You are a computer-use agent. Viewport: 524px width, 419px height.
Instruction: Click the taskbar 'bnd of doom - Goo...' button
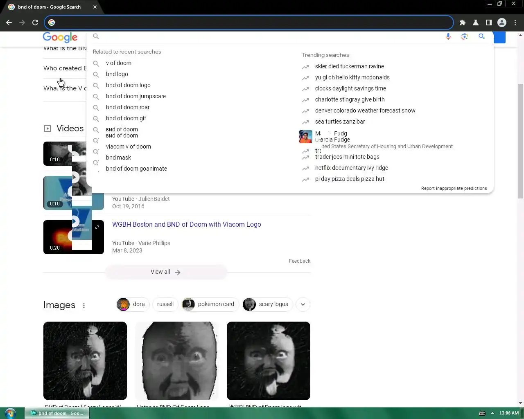tap(57, 413)
